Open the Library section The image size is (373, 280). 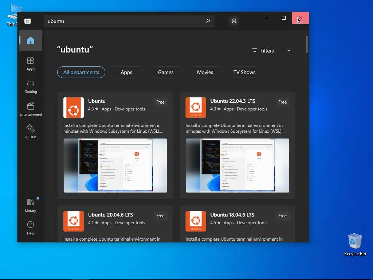tap(31, 205)
